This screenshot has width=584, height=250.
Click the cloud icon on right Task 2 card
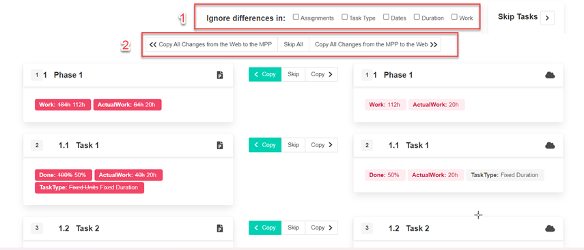550,228
